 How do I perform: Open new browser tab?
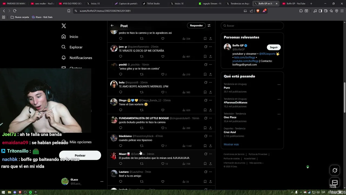(x=311, y=4)
